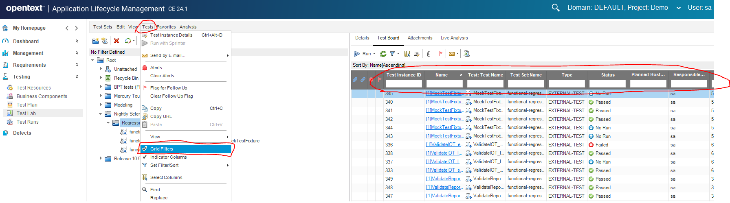Click the Test Runs sidebar icon

(x=10, y=122)
